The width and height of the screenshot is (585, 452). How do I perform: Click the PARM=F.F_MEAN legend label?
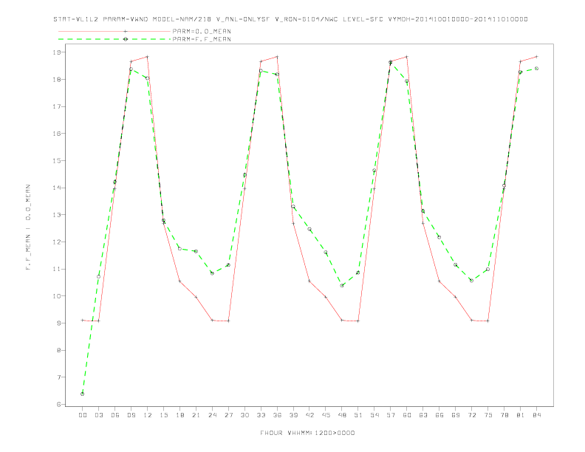click(202, 39)
